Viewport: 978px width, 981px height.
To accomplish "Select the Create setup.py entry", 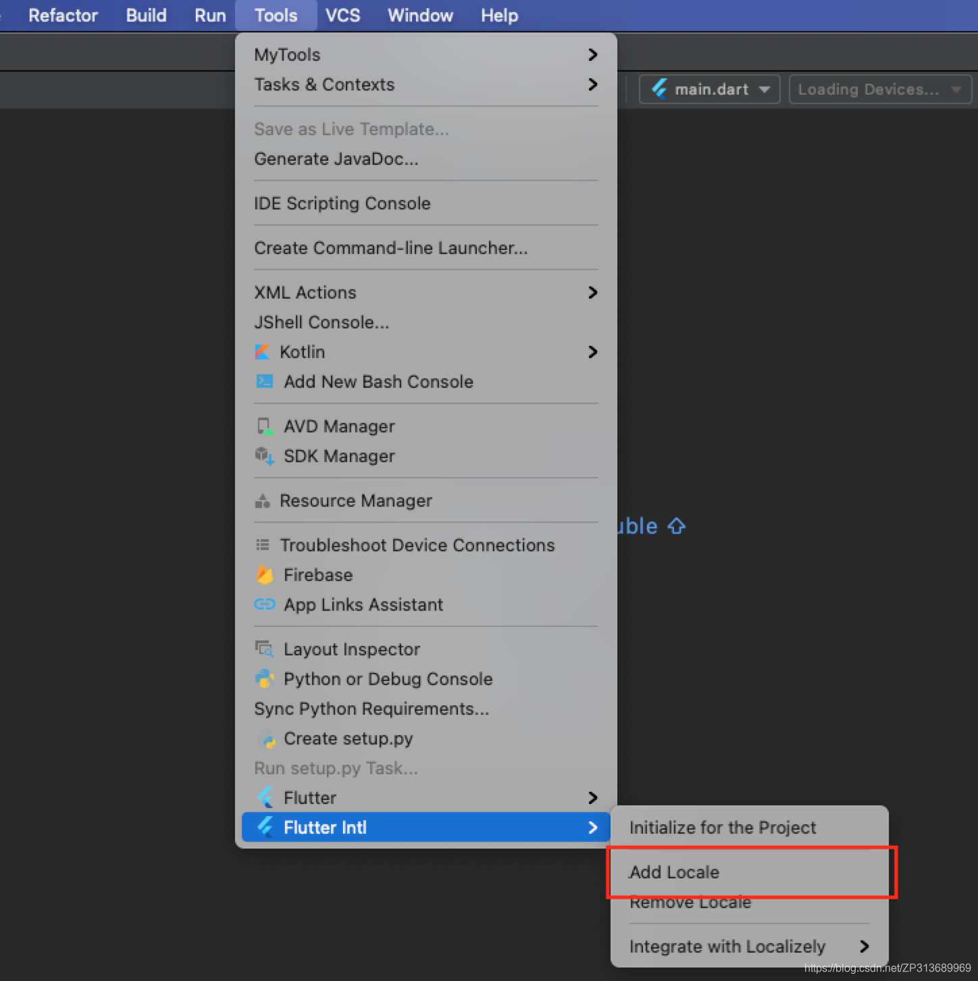I will (426, 738).
